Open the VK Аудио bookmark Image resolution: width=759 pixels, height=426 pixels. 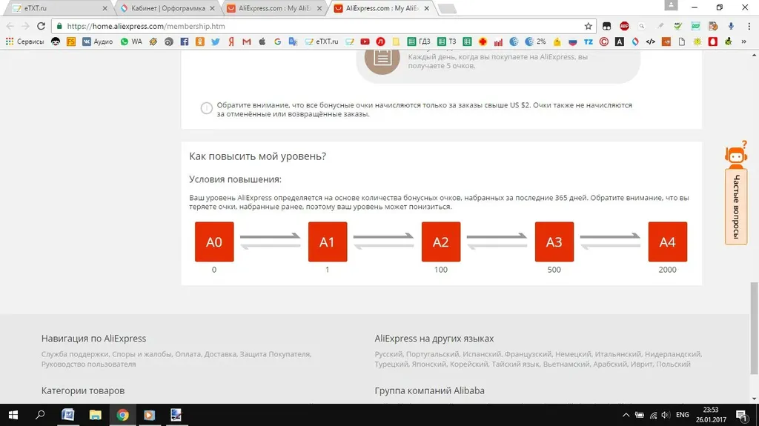(97, 41)
